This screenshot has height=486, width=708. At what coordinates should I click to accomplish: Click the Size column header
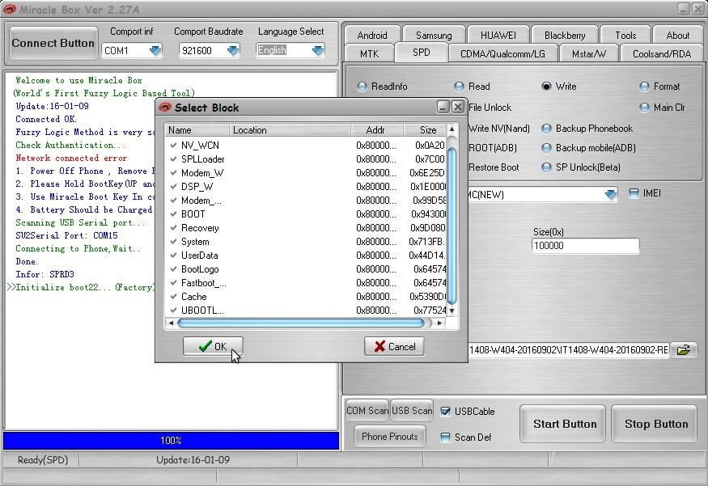[x=426, y=130]
